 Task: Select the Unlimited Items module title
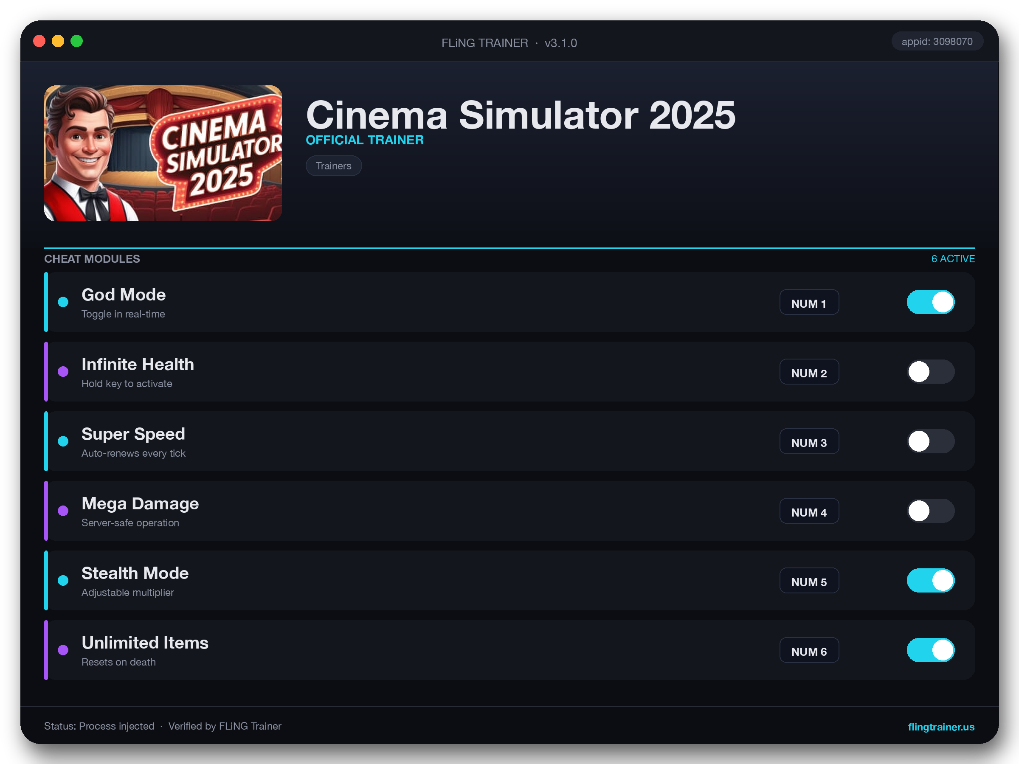[x=145, y=643]
